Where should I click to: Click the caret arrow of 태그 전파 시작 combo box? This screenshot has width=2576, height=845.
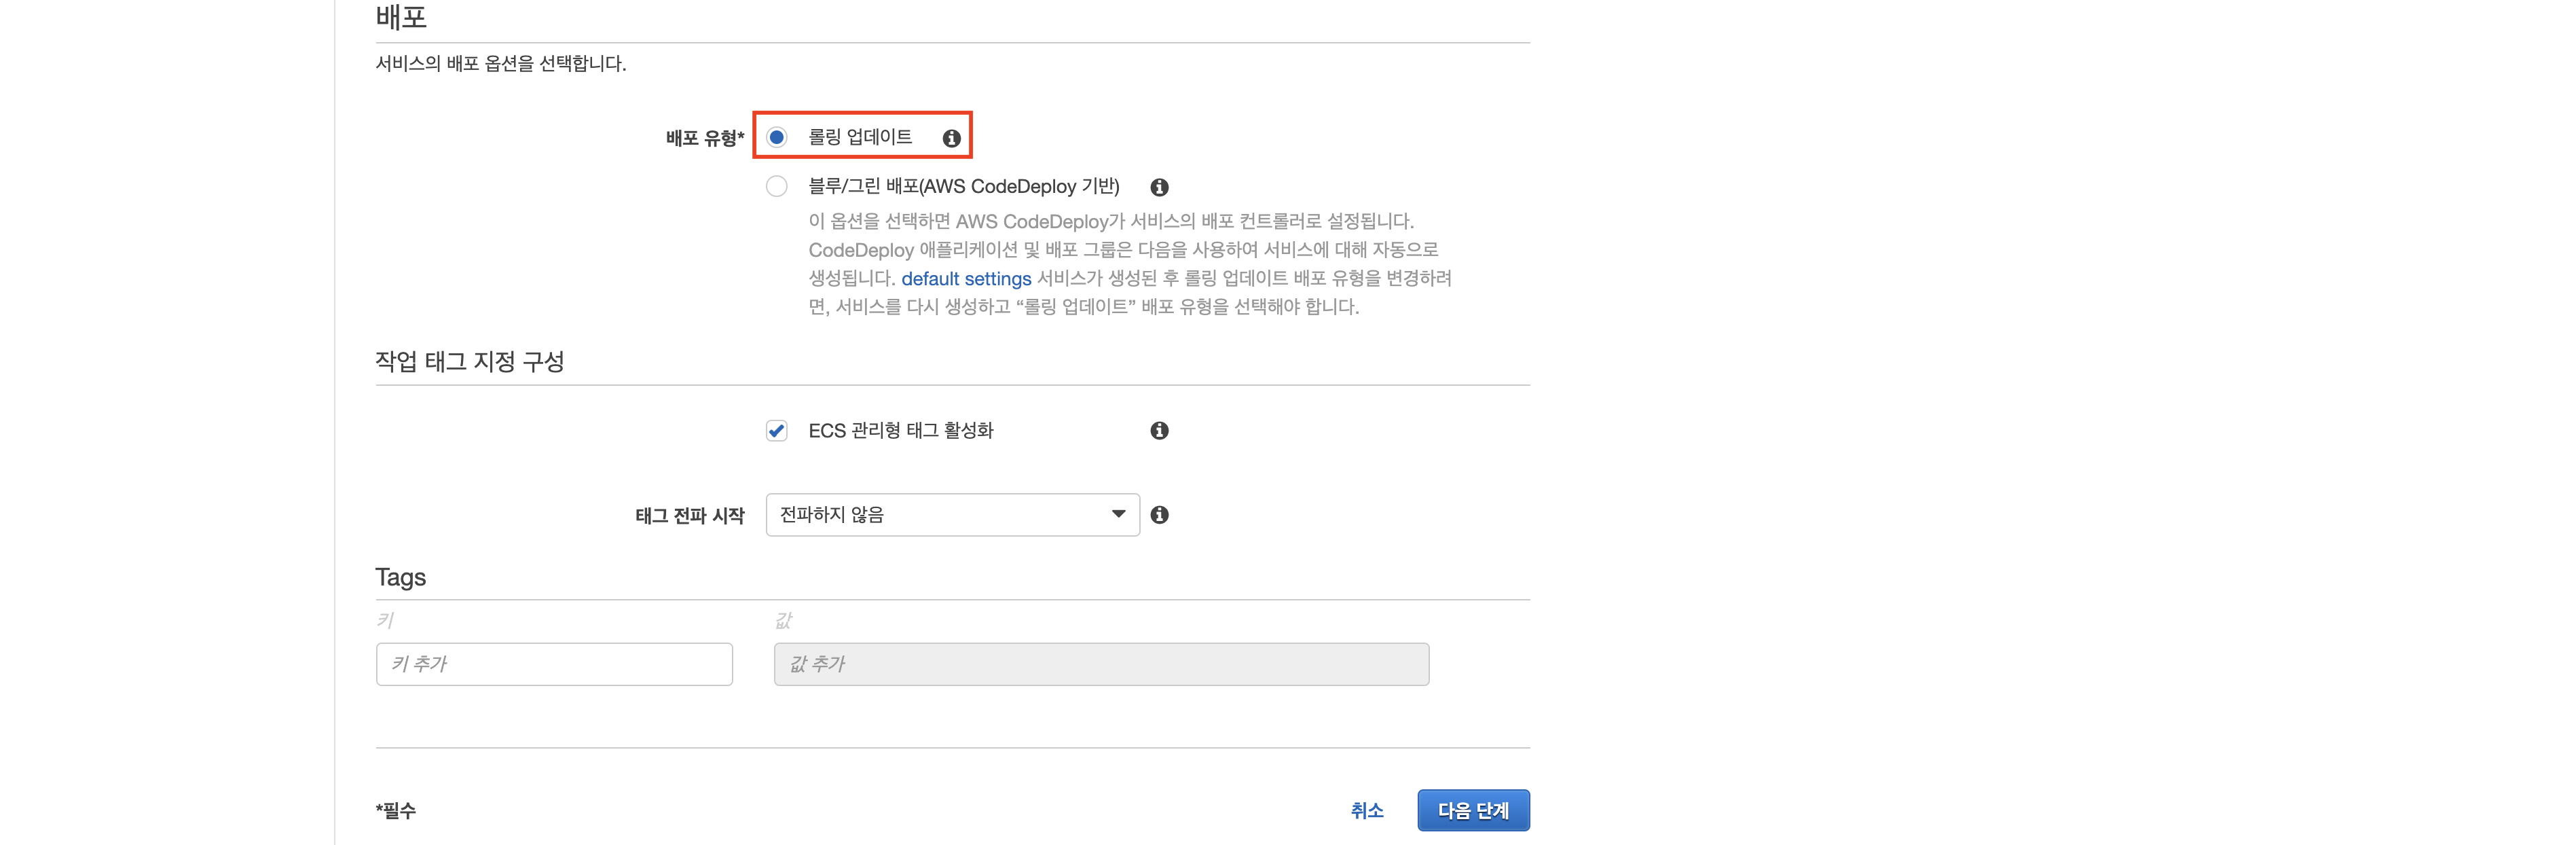click(1118, 514)
